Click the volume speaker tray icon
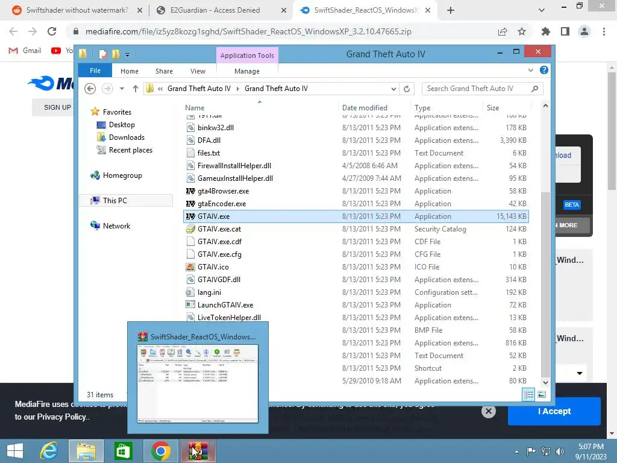 pyautogui.click(x=560, y=451)
